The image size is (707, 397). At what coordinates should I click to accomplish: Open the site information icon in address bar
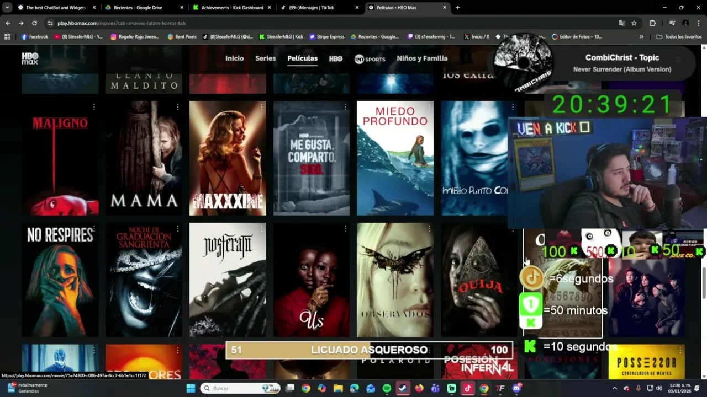pyautogui.click(x=50, y=23)
